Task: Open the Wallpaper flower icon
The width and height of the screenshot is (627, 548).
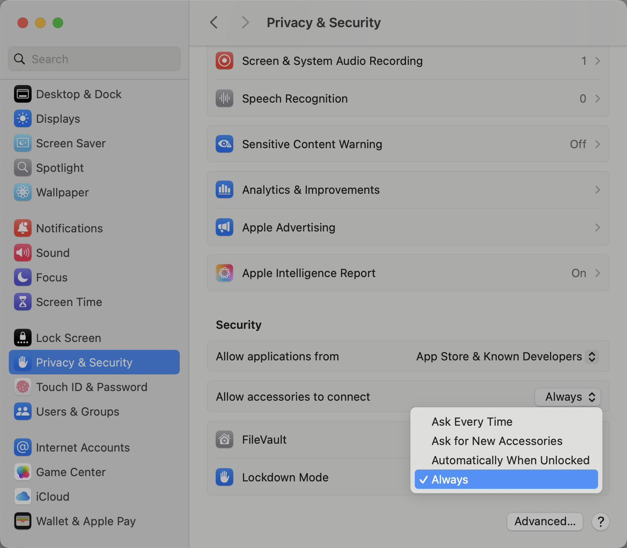Action: (x=23, y=192)
